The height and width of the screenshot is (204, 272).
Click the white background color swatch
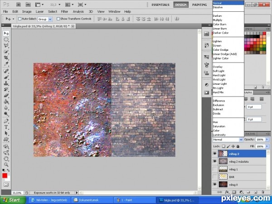pyautogui.click(x=8, y=179)
